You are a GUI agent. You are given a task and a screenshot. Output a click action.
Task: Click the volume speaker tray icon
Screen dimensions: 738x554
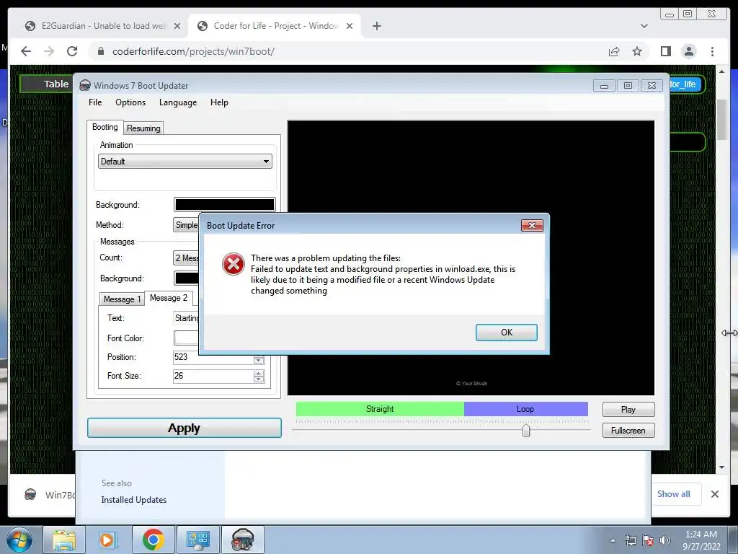pos(664,540)
